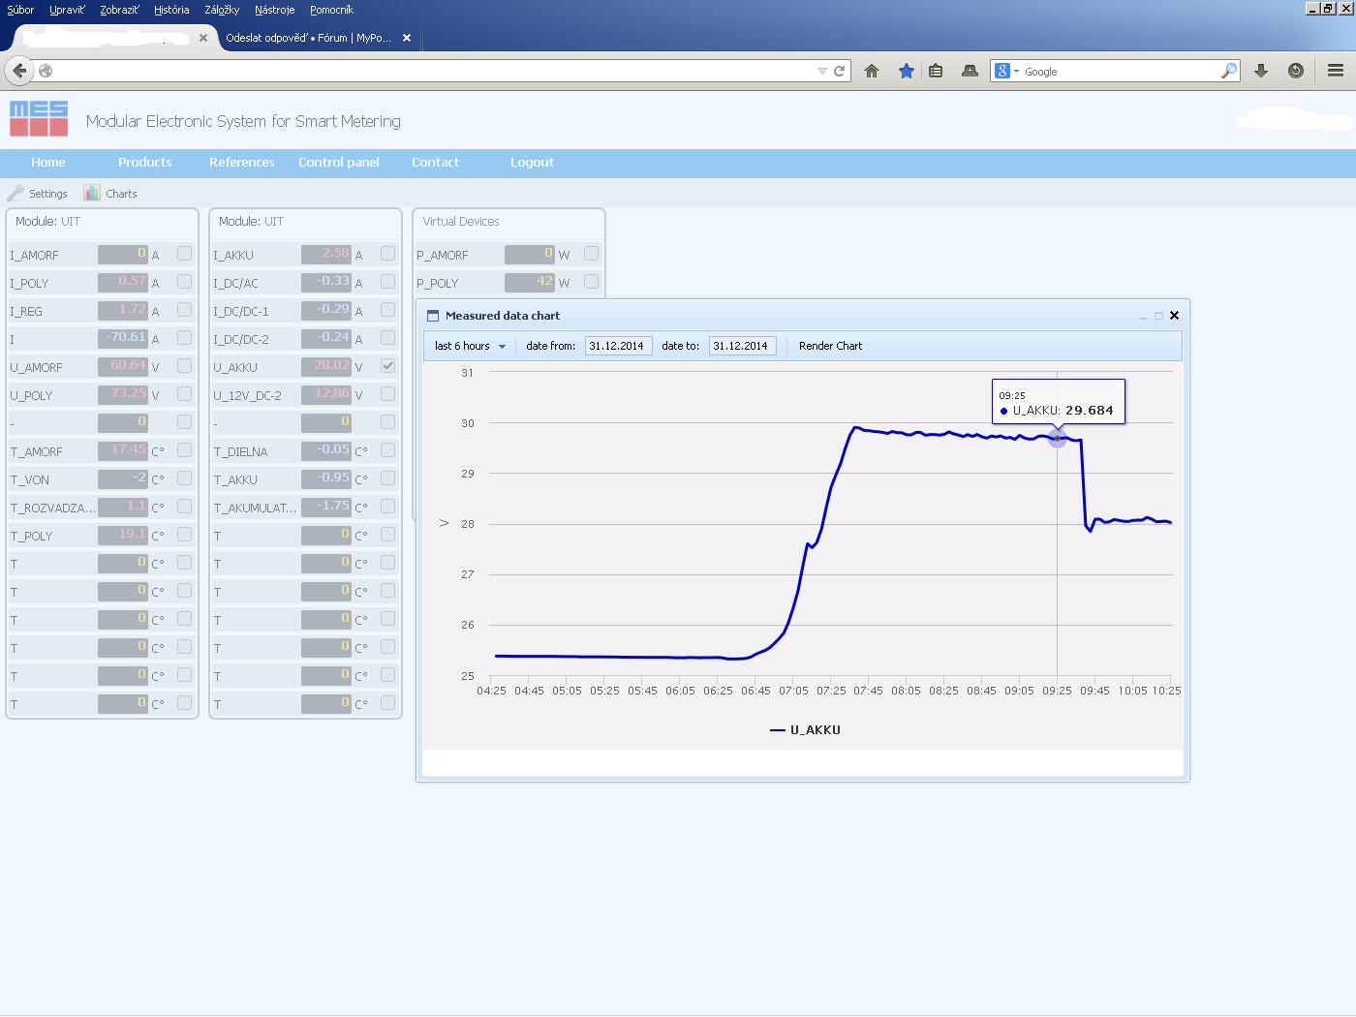The width and height of the screenshot is (1356, 1017).
Task: Open the Google search engine dropdown
Action: [1007, 71]
